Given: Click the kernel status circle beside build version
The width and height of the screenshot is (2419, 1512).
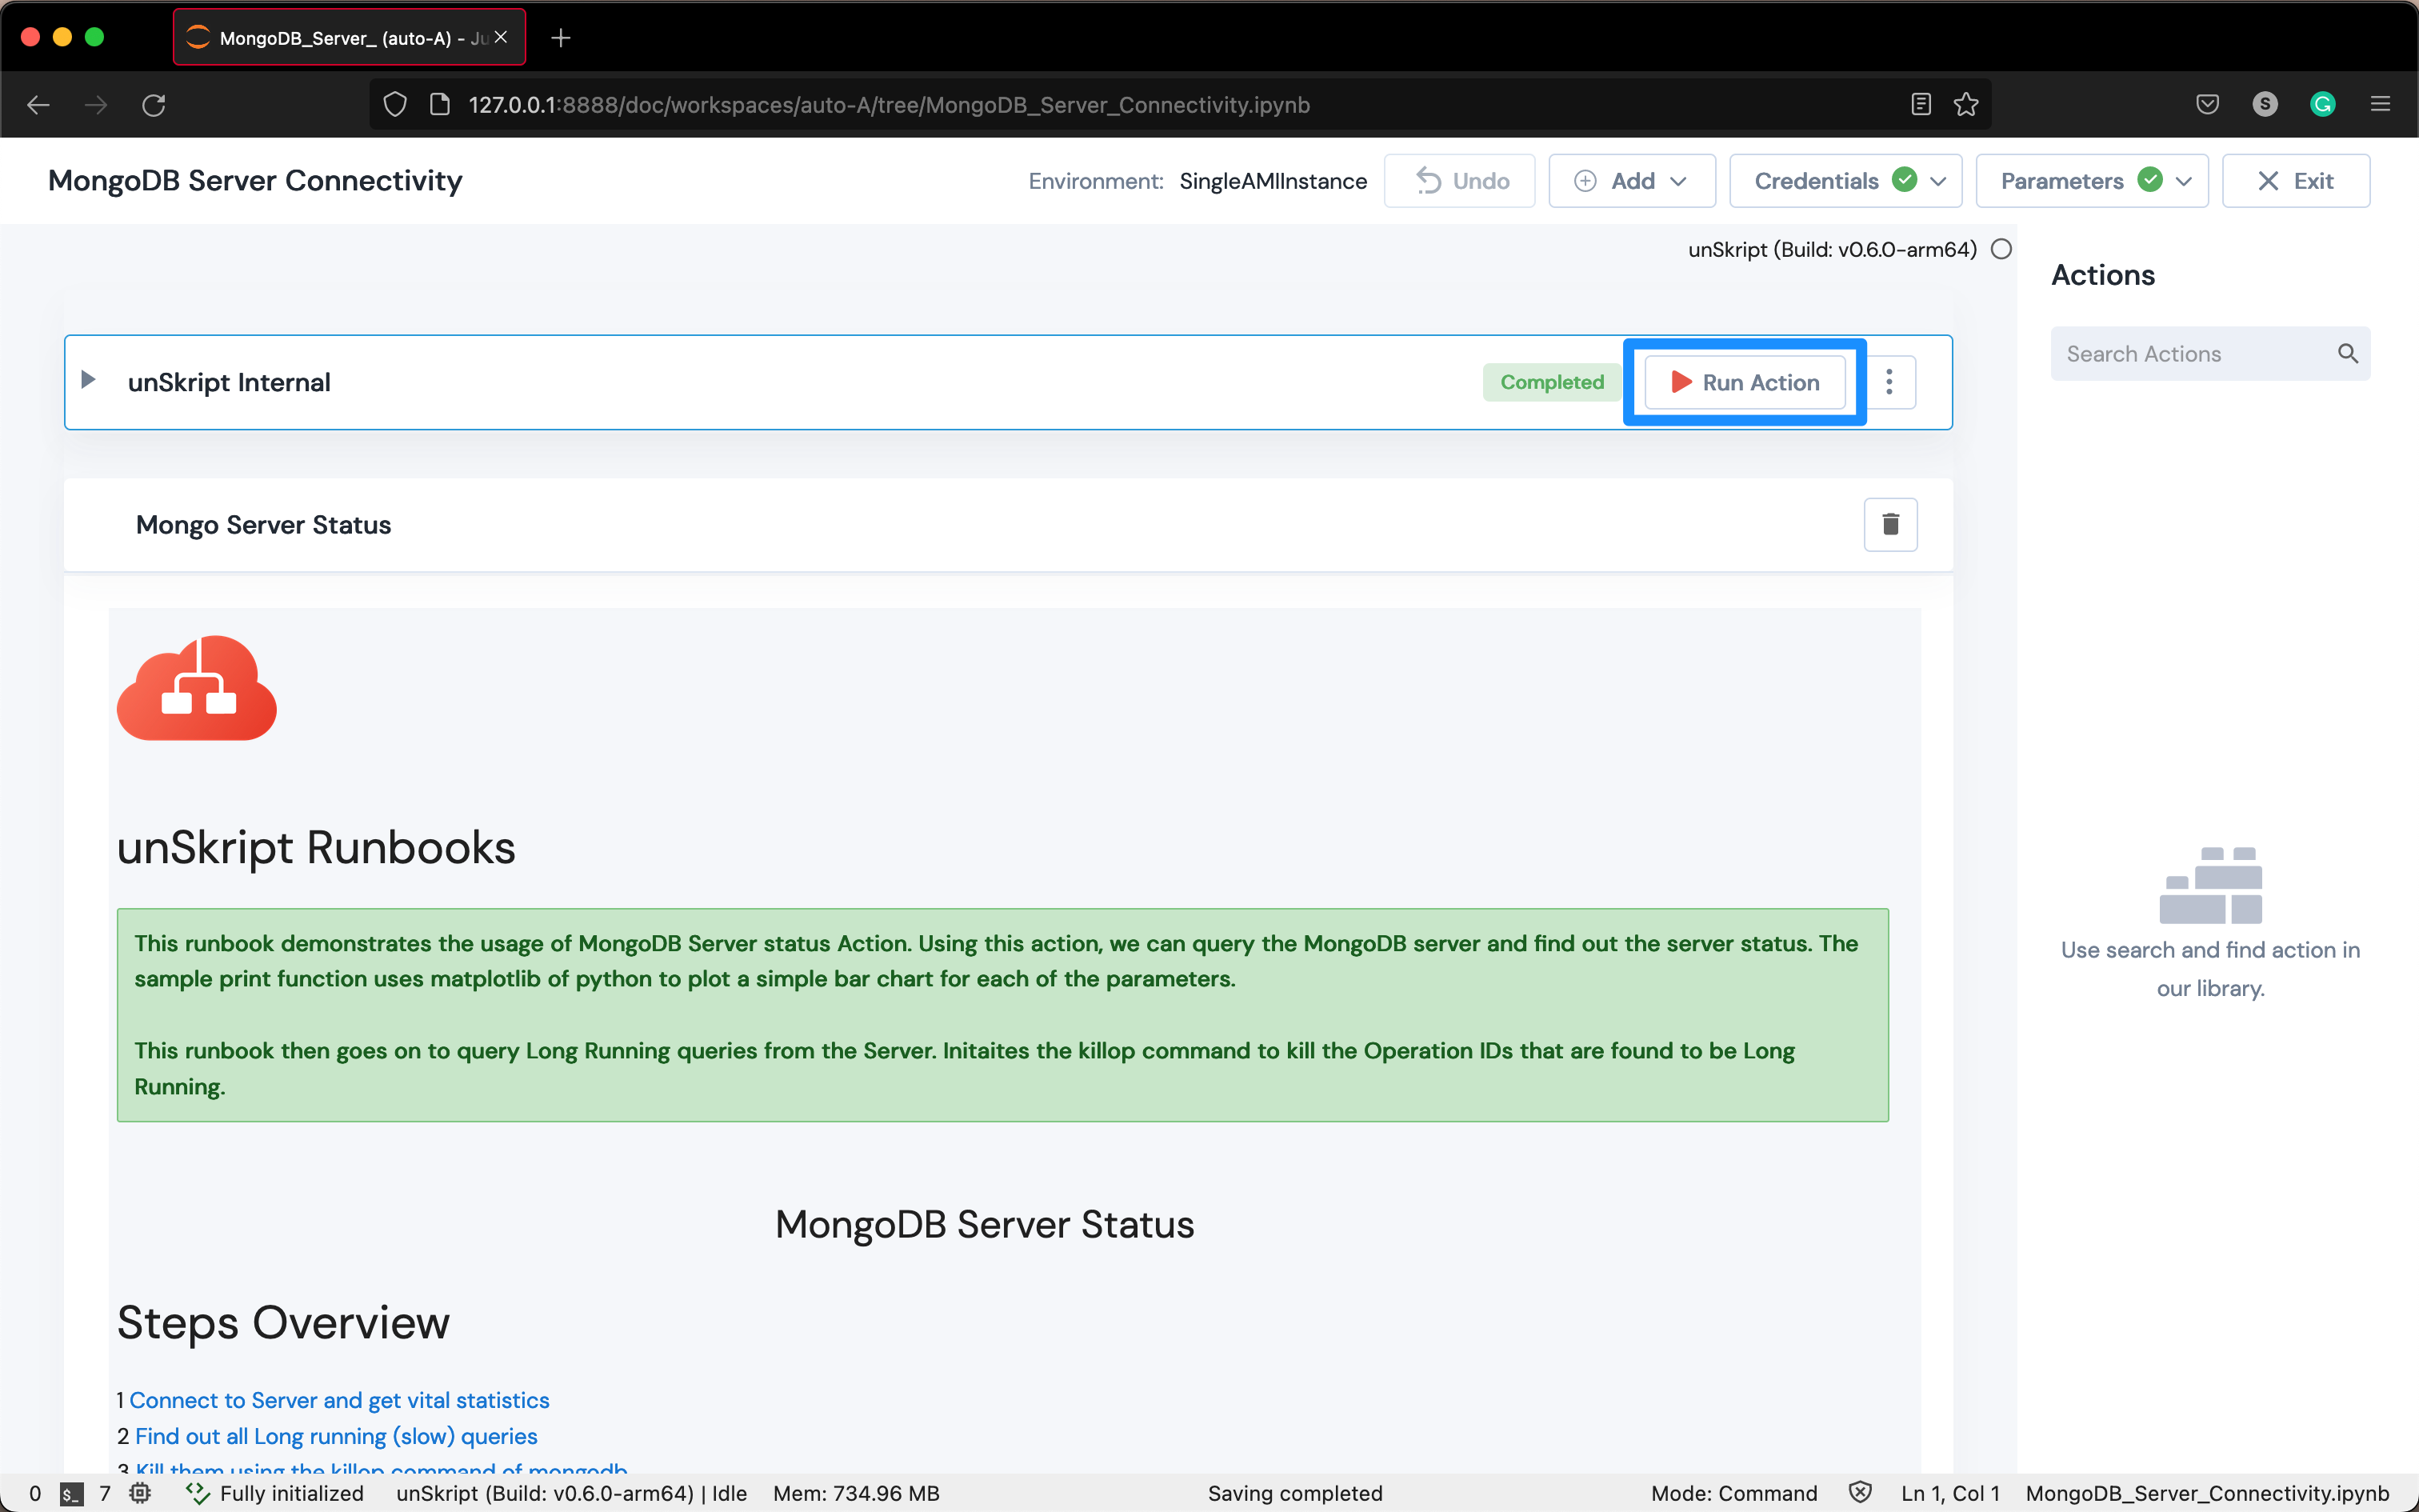Looking at the screenshot, I should point(2001,249).
